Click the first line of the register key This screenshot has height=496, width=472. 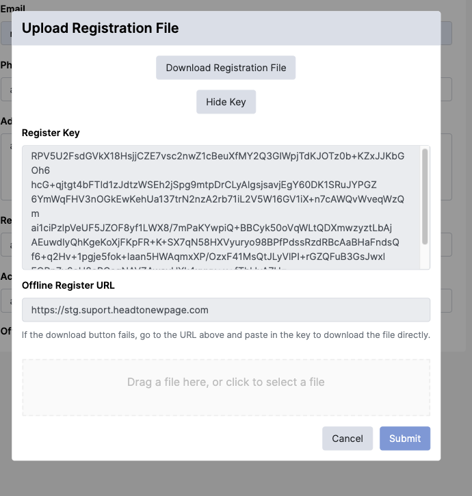218,155
